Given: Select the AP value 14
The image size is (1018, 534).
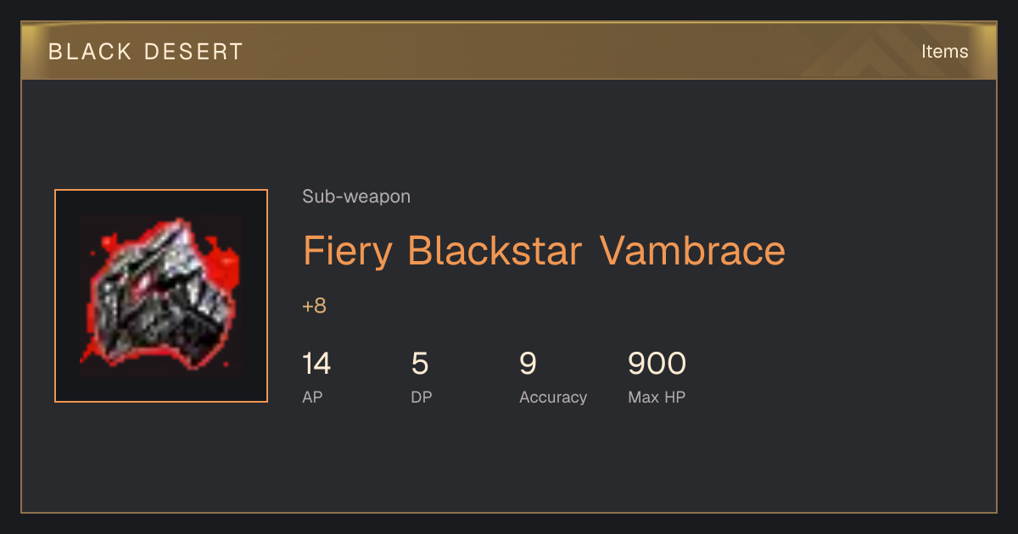Looking at the screenshot, I should [316, 364].
